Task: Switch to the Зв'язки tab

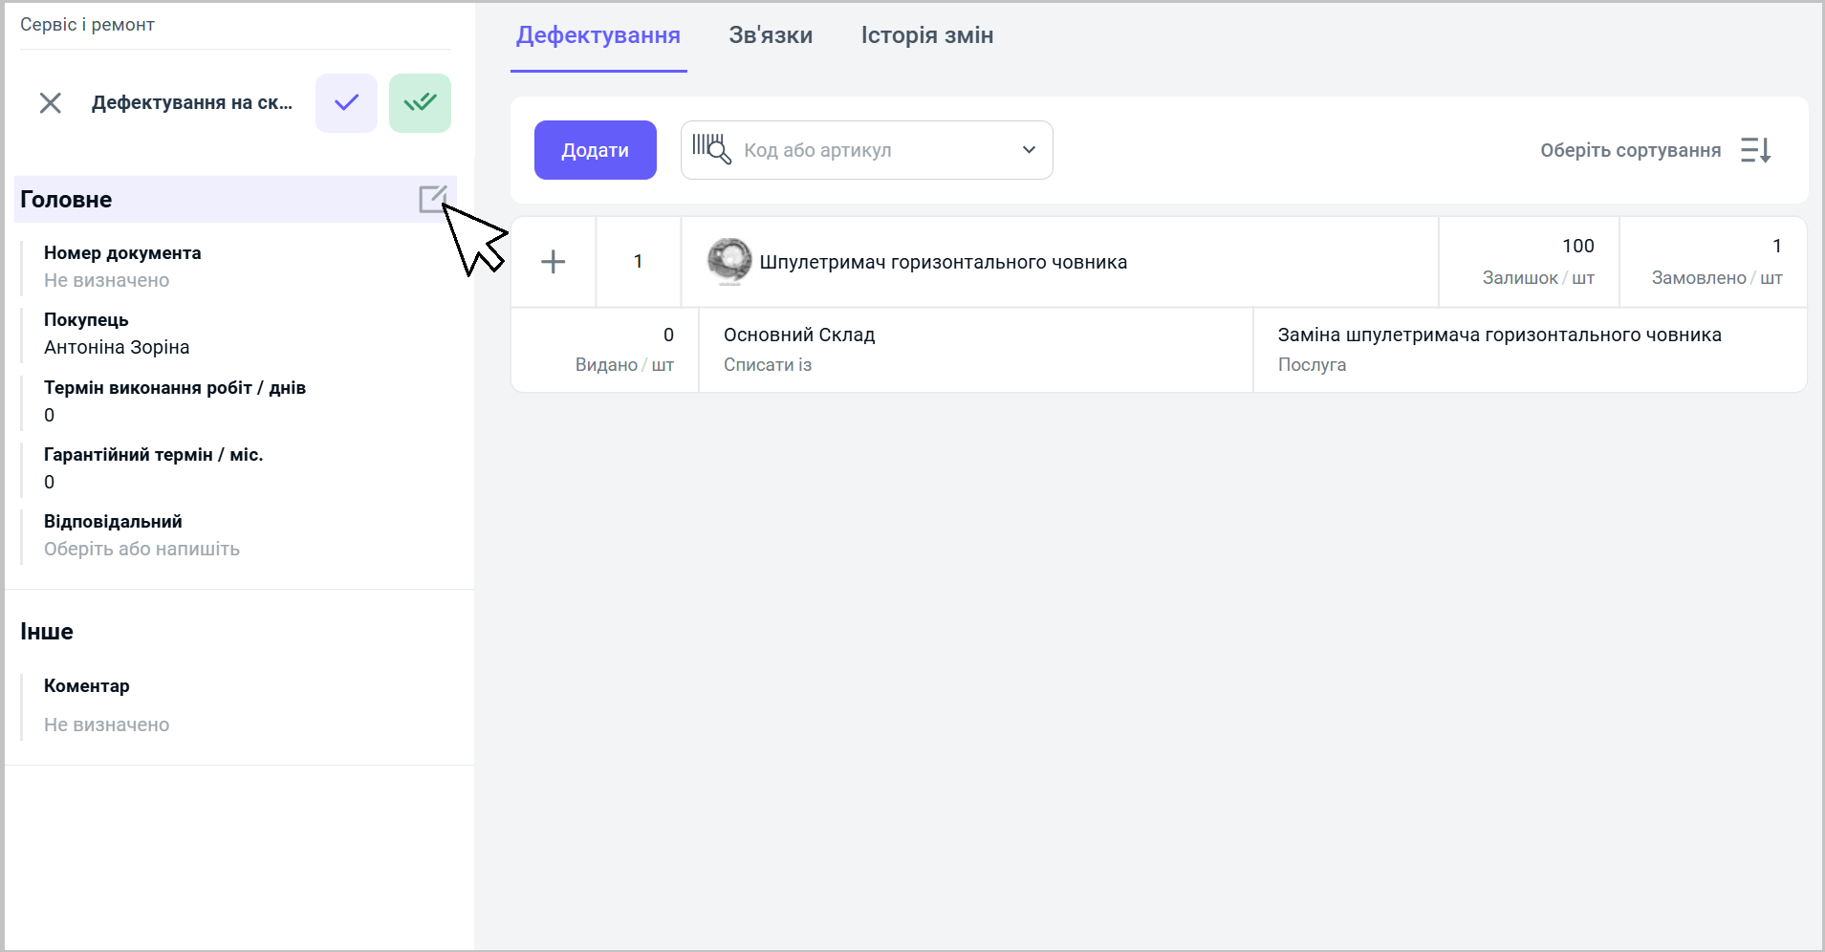Action: 771,35
